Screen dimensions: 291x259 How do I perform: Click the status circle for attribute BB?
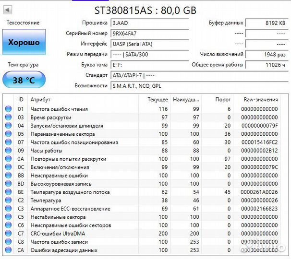(8, 175)
